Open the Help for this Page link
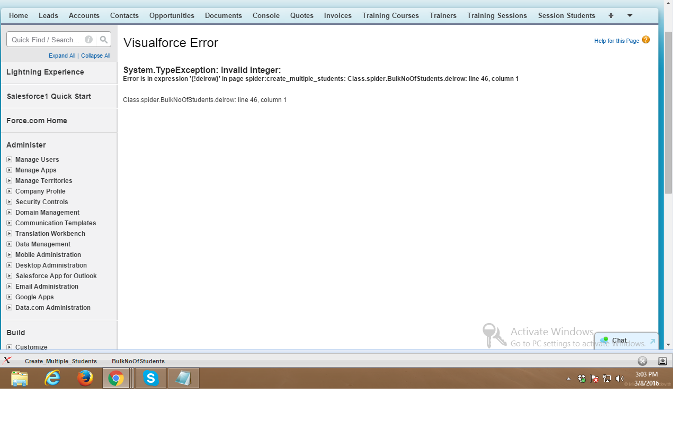The width and height of the screenshot is (678, 423). coord(617,41)
